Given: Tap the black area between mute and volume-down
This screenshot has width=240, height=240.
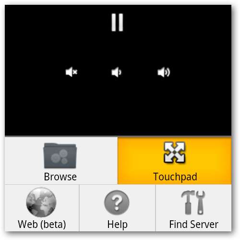Looking at the screenshot, I should pos(95,72).
